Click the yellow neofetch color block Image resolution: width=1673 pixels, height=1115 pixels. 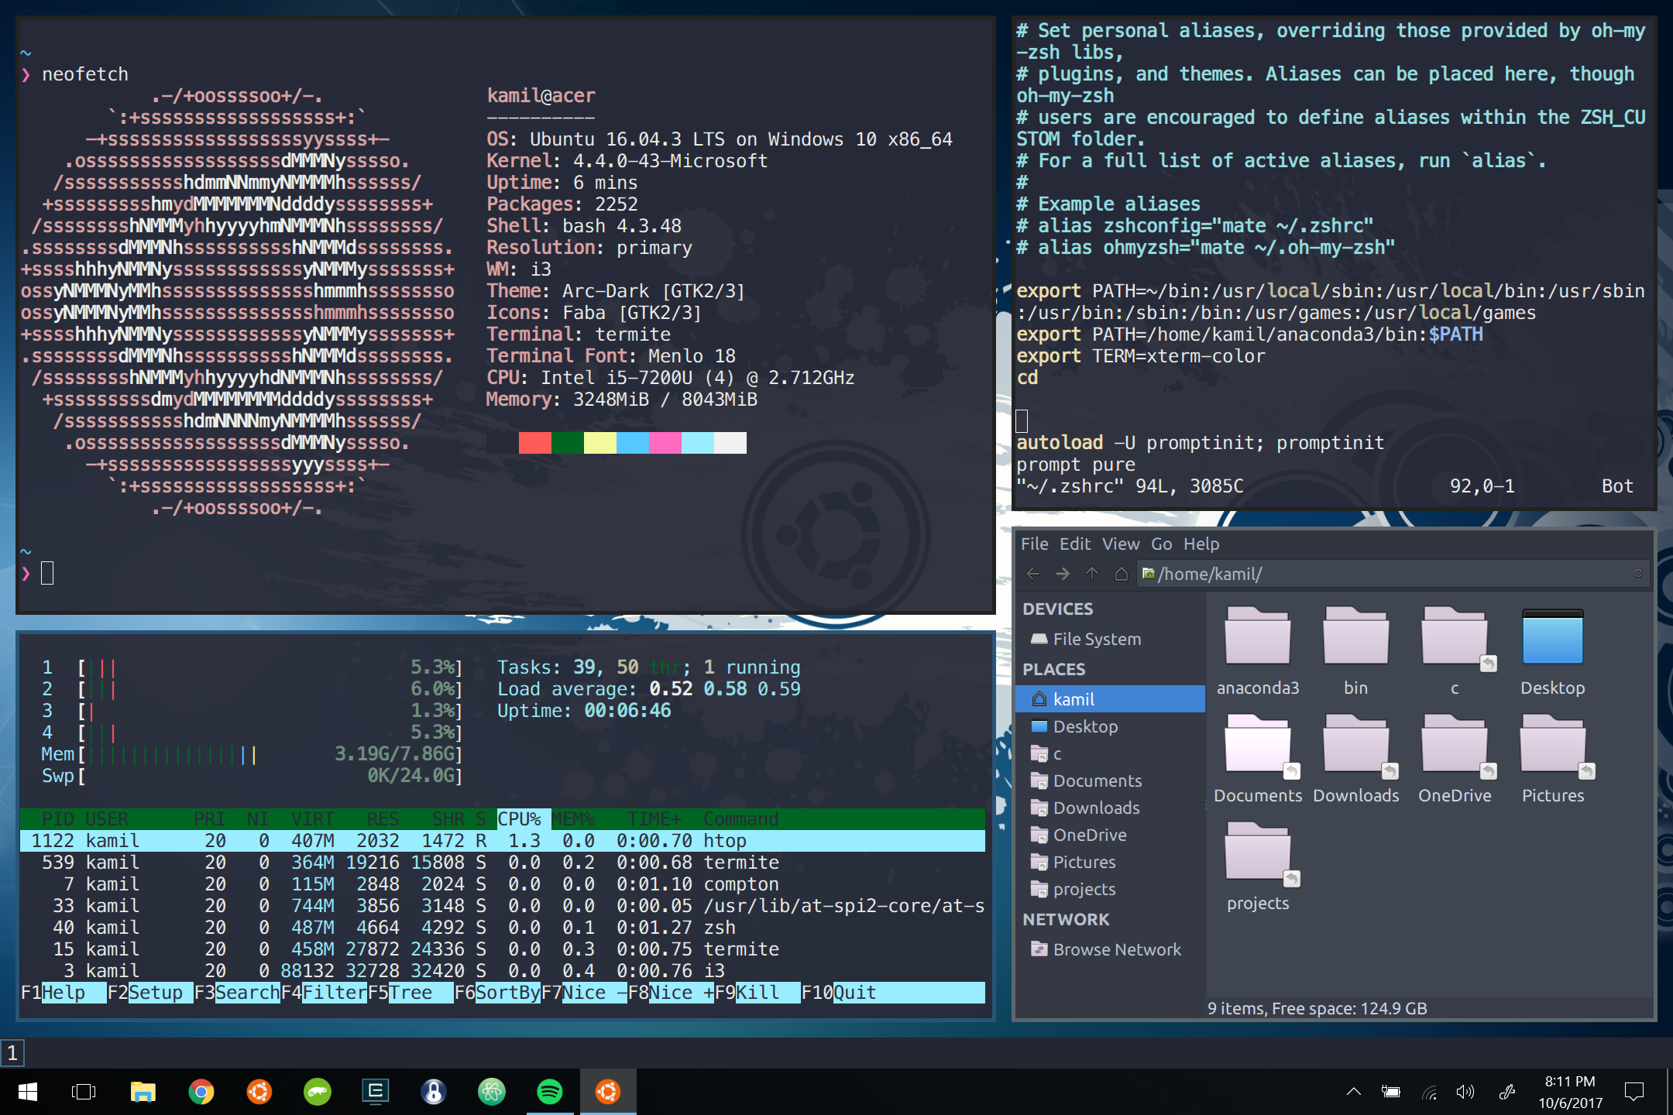point(600,443)
